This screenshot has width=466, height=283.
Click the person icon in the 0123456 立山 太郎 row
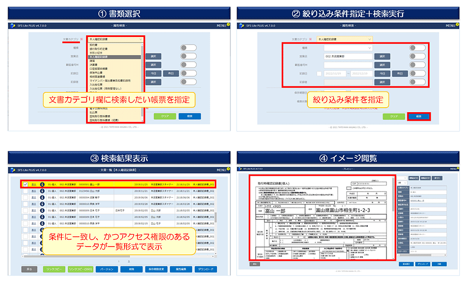(43, 192)
